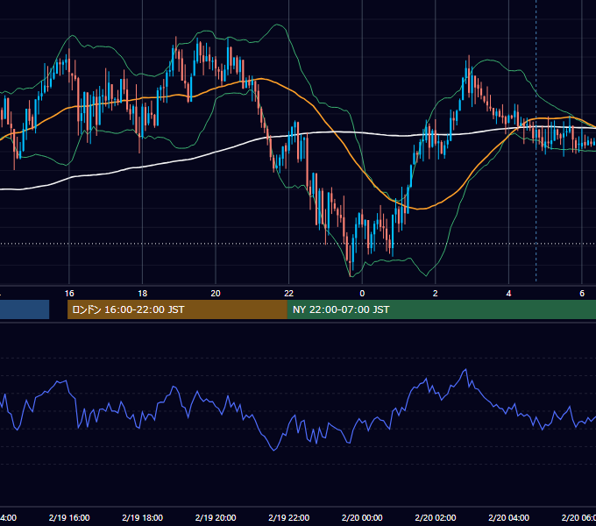This screenshot has width=596, height=526.
Task: Click the 2/19 18:00 date label
Action: point(143,517)
